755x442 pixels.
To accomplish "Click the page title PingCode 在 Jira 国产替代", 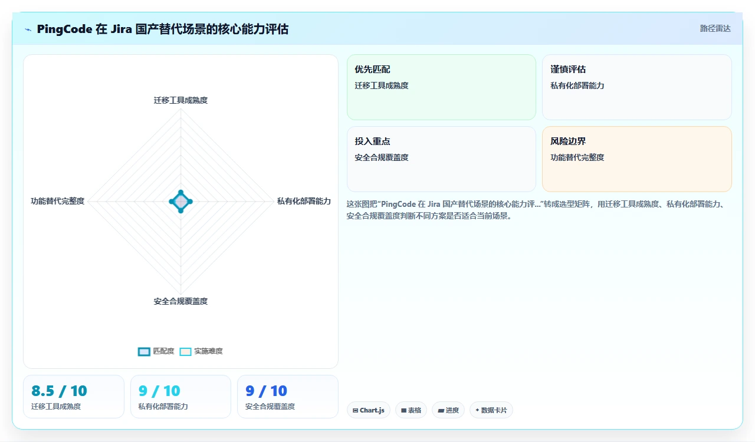I will (163, 29).
